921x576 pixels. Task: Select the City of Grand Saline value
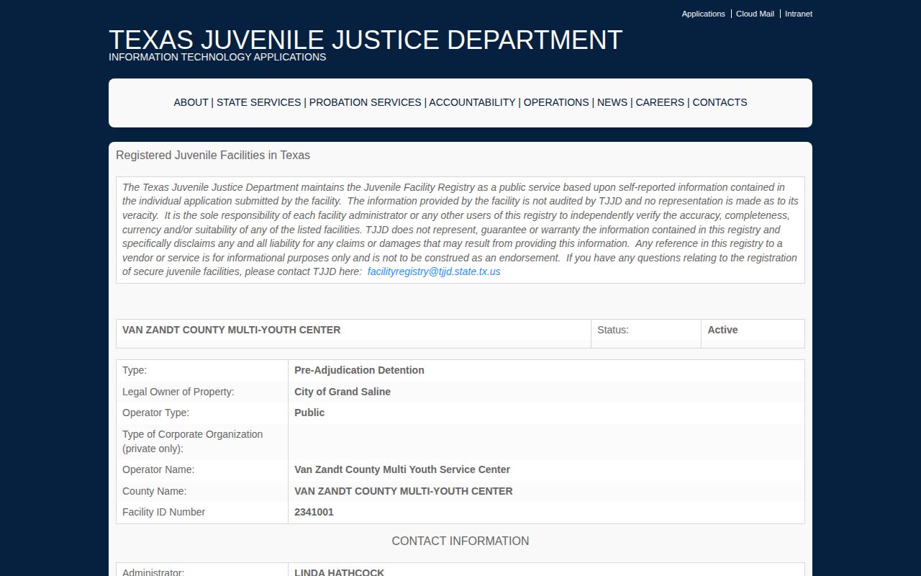pyautogui.click(x=342, y=392)
